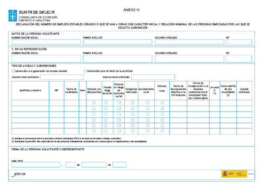Click 'Fecha de incorporación efectiva a la ILE/empresa' header
263x188 pixels.
click(178, 90)
